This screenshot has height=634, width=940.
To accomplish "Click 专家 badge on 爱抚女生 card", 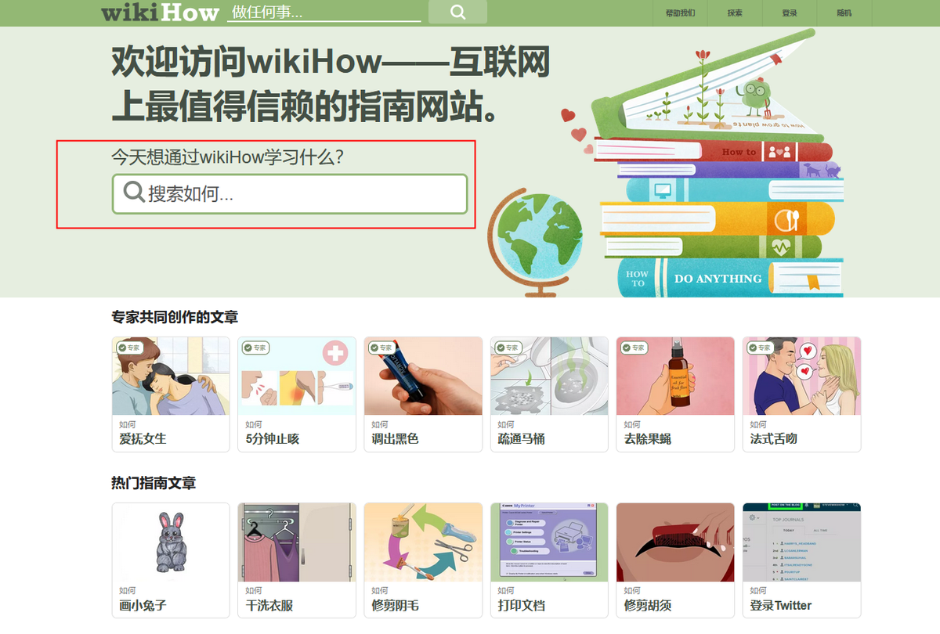I will (x=128, y=348).
